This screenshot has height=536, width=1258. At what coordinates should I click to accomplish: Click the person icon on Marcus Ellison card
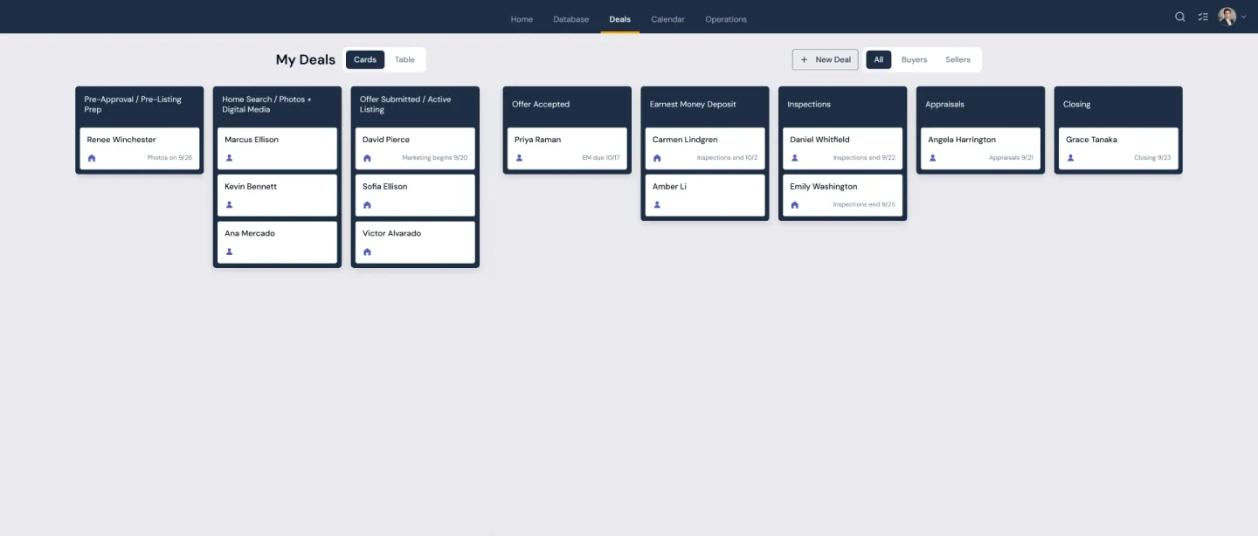tap(230, 158)
